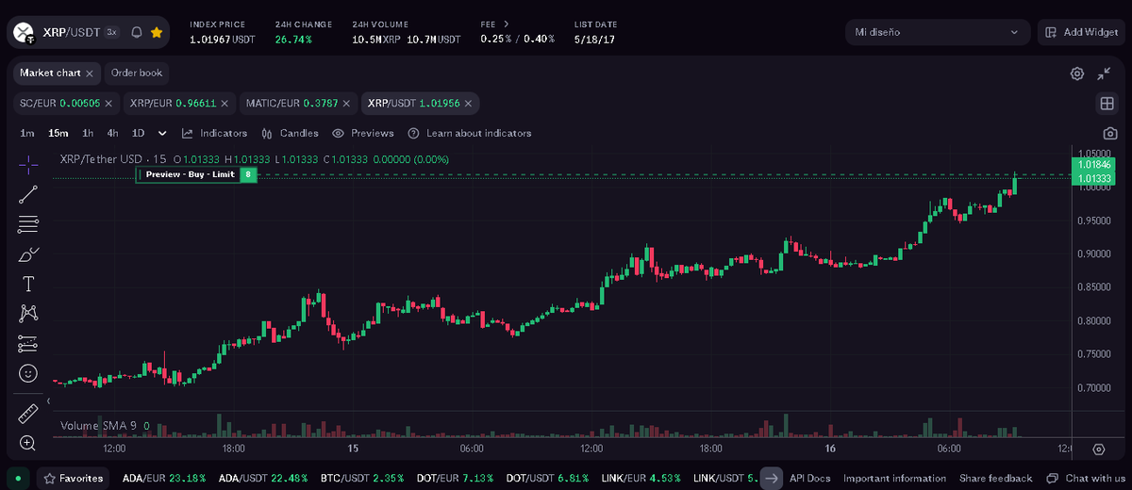Screen dimensions: 1132x490
Task: Close the XRP/USDT chart tab
Action: click(469, 103)
